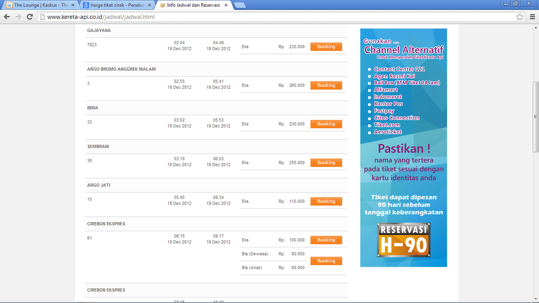Click the address bar URL field
This screenshot has height=303, width=539.
274,17
